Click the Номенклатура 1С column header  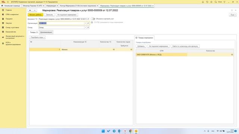pos(80,42)
